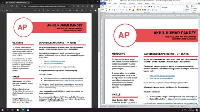Screen dimensions: 200x112
Task: Open Collections icon in Edge toolbar
Action: click(x=78, y=6)
